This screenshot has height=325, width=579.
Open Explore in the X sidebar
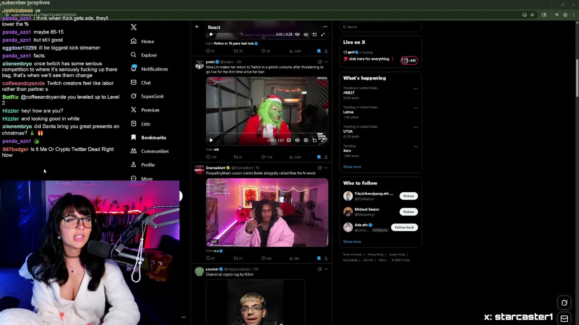[143, 55]
